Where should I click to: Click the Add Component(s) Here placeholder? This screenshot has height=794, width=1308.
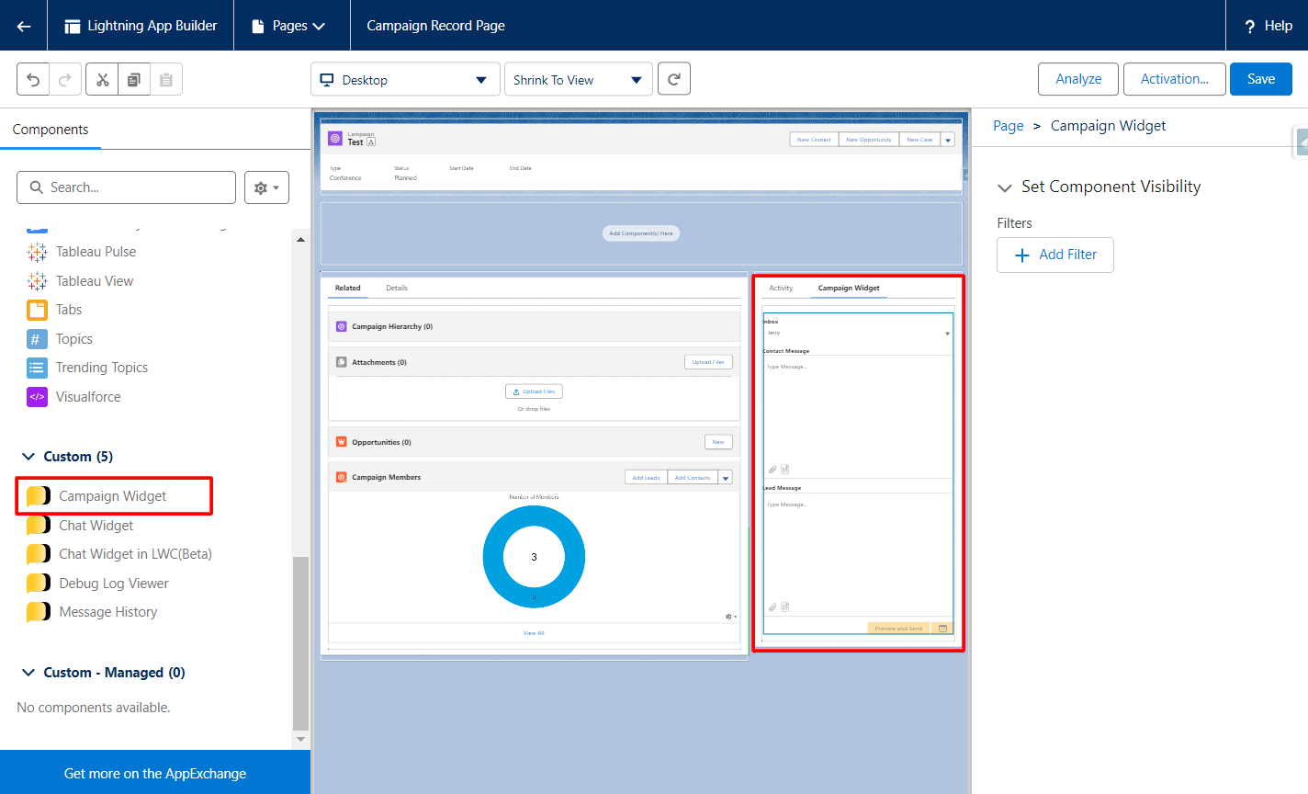(x=641, y=233)
